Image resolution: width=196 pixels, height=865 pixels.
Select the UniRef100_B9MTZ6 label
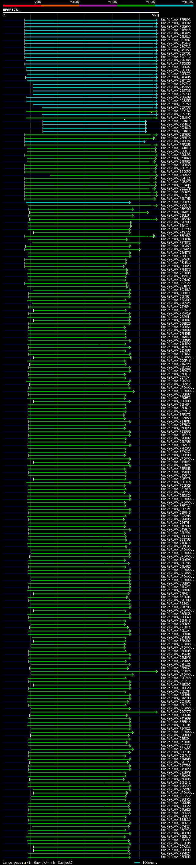point(176,81)
